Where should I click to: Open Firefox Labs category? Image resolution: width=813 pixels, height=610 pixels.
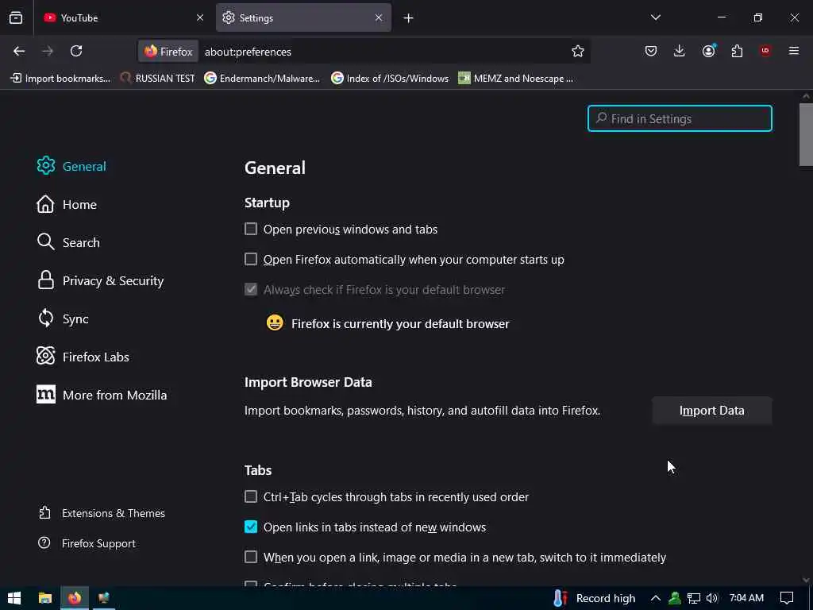[83, 357]
